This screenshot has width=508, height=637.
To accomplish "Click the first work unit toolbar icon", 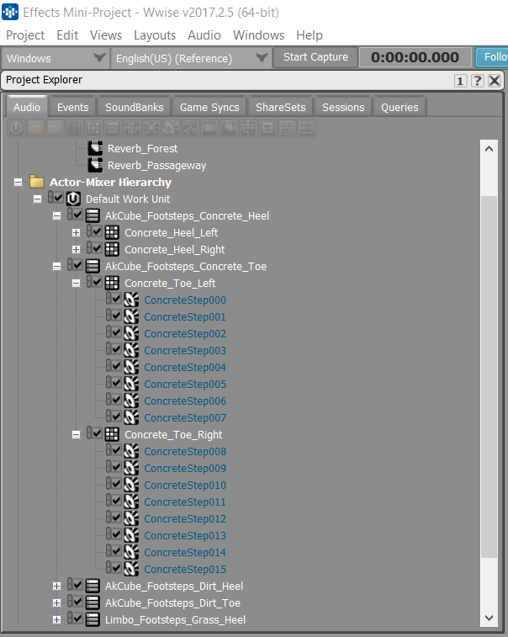I will (16, 129).
